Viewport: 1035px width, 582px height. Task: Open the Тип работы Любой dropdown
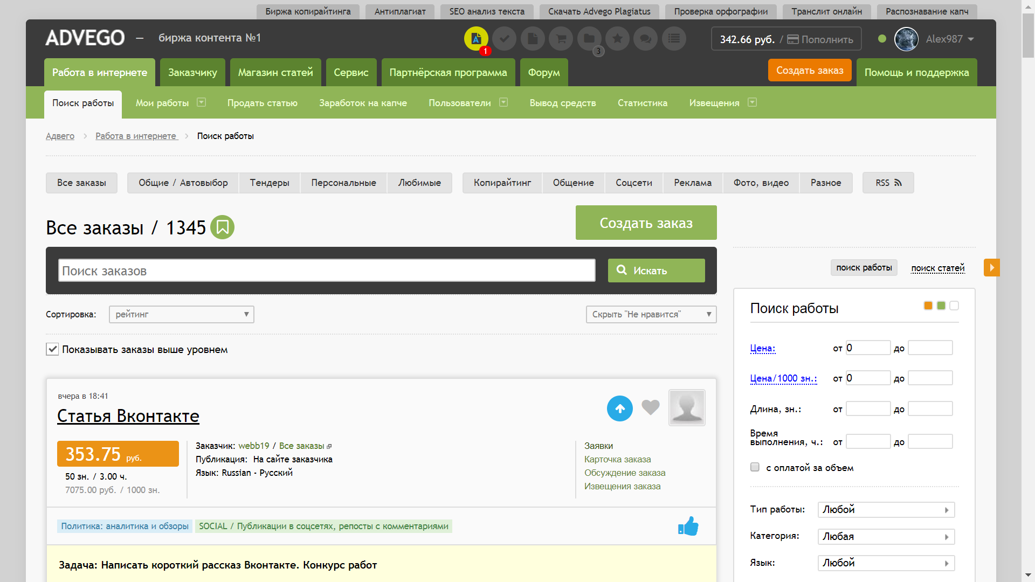(x=886, y=510)
